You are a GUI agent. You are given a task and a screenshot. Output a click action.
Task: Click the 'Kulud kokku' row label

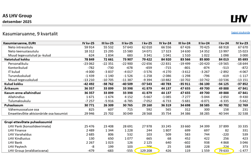(12, 83)
